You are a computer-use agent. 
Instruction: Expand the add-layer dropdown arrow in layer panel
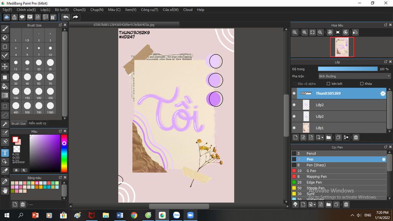click(x=322, y=137)
